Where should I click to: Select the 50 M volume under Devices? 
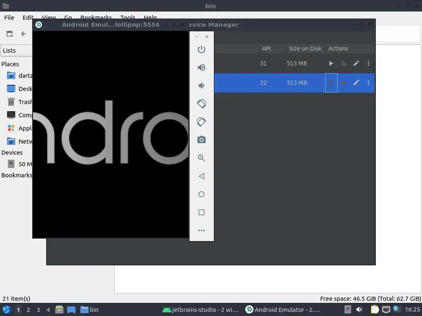point(19,164)
